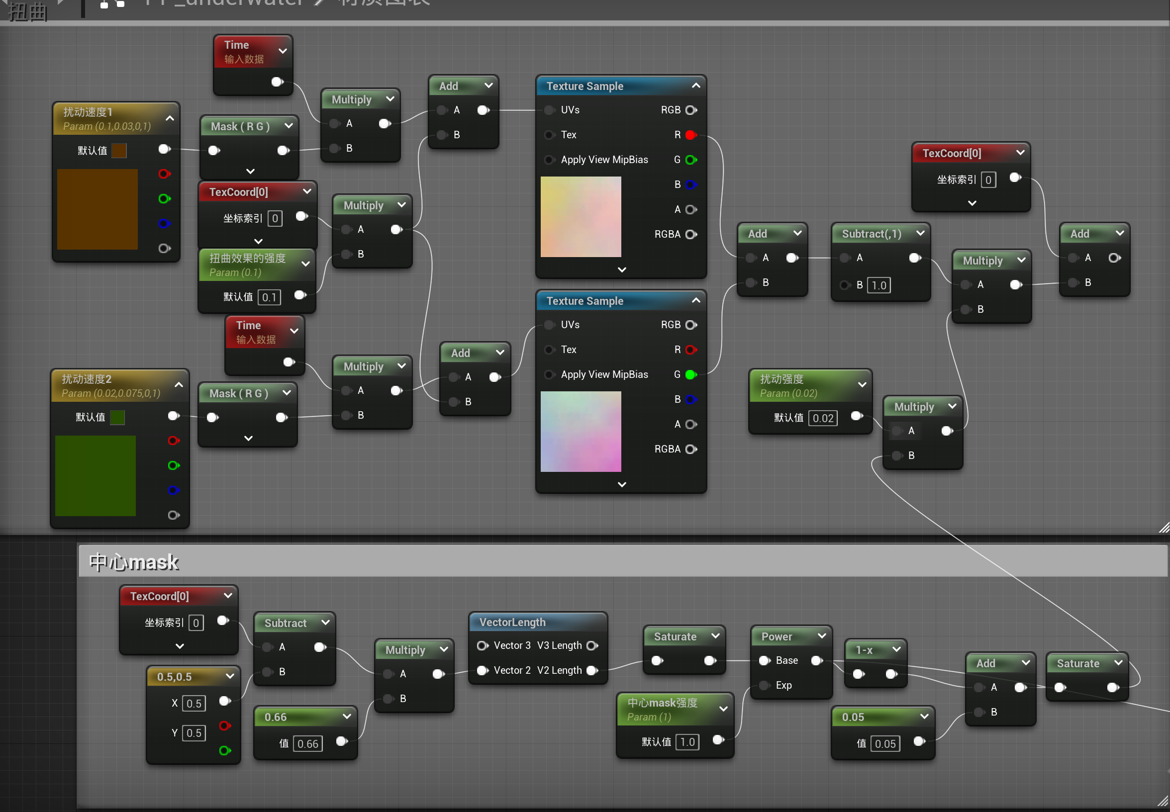Click the 0.05 constant value field
This screenshot has width=1170, height=812.
click(885, 744)
